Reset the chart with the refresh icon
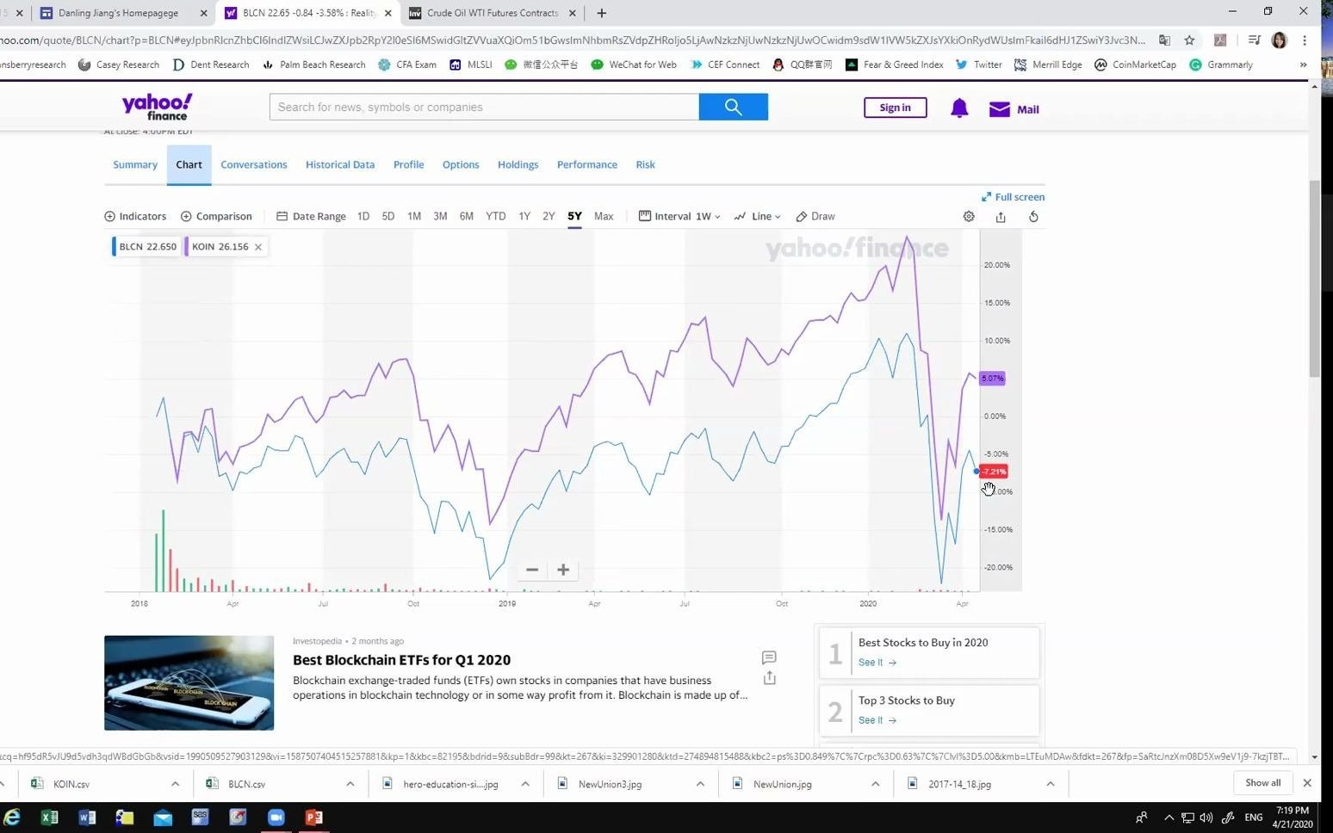Image resolution: width=1333 pixels, height=833 pixels. (1033, 217)
